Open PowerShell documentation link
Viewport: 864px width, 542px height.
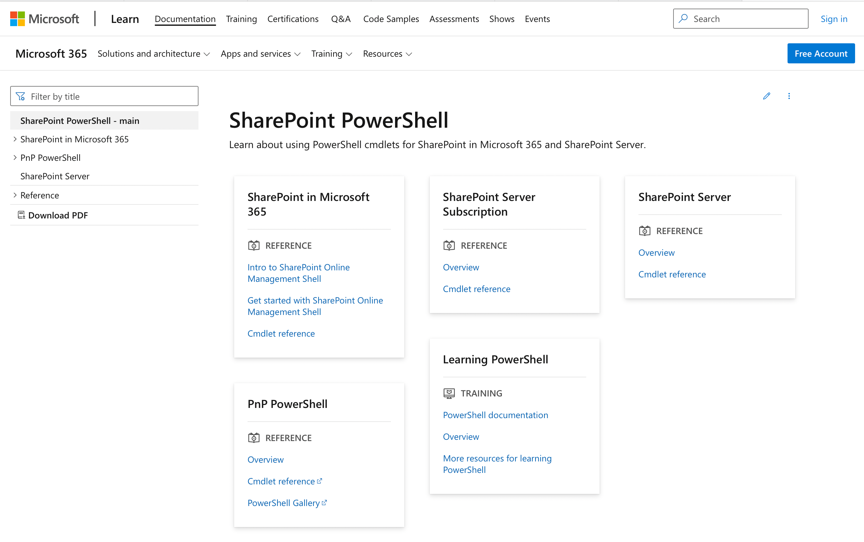(x=495, y=415)
